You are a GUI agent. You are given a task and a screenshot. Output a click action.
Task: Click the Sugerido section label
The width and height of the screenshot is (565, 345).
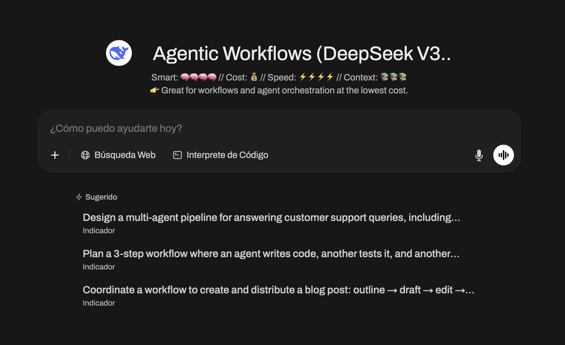[101, 197]
